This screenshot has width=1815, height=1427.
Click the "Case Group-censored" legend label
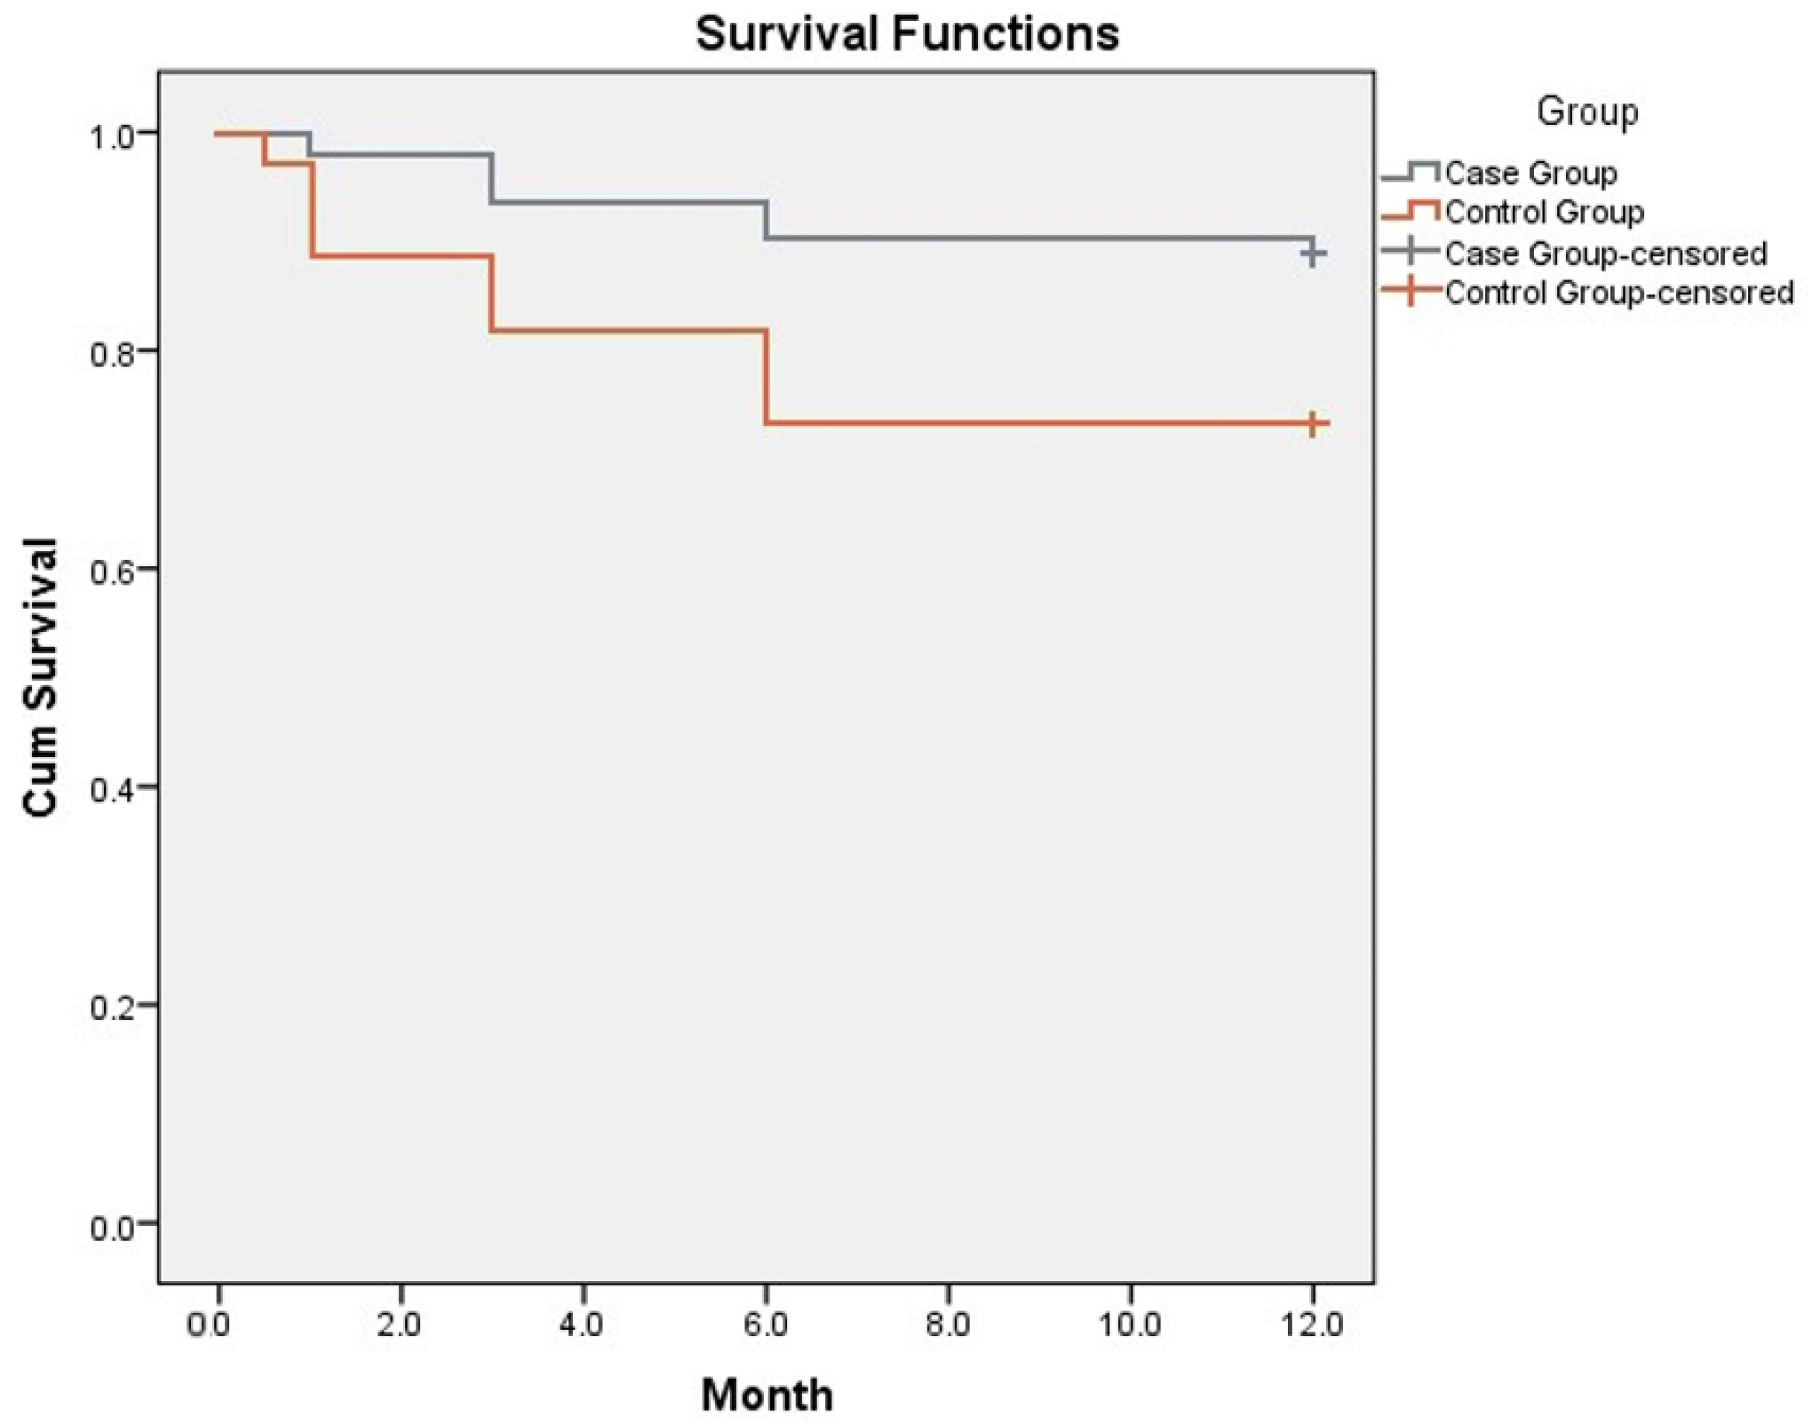tap(1606, 252)
